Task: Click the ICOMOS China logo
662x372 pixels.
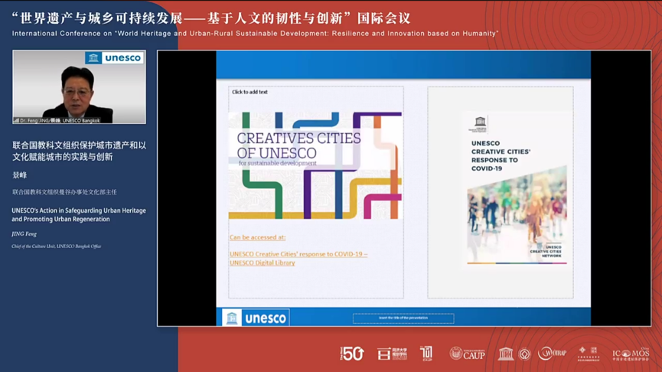Action: 631,354
